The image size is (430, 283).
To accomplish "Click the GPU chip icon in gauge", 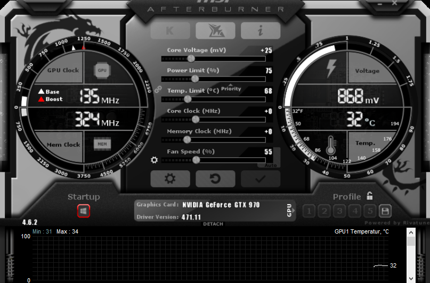I will click(x=102, y=70).
